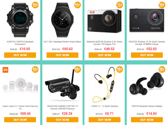The image size is (167, 125).
Task: Buy the NO.1 G3+ Smart Watch
Action: point(62,55)
